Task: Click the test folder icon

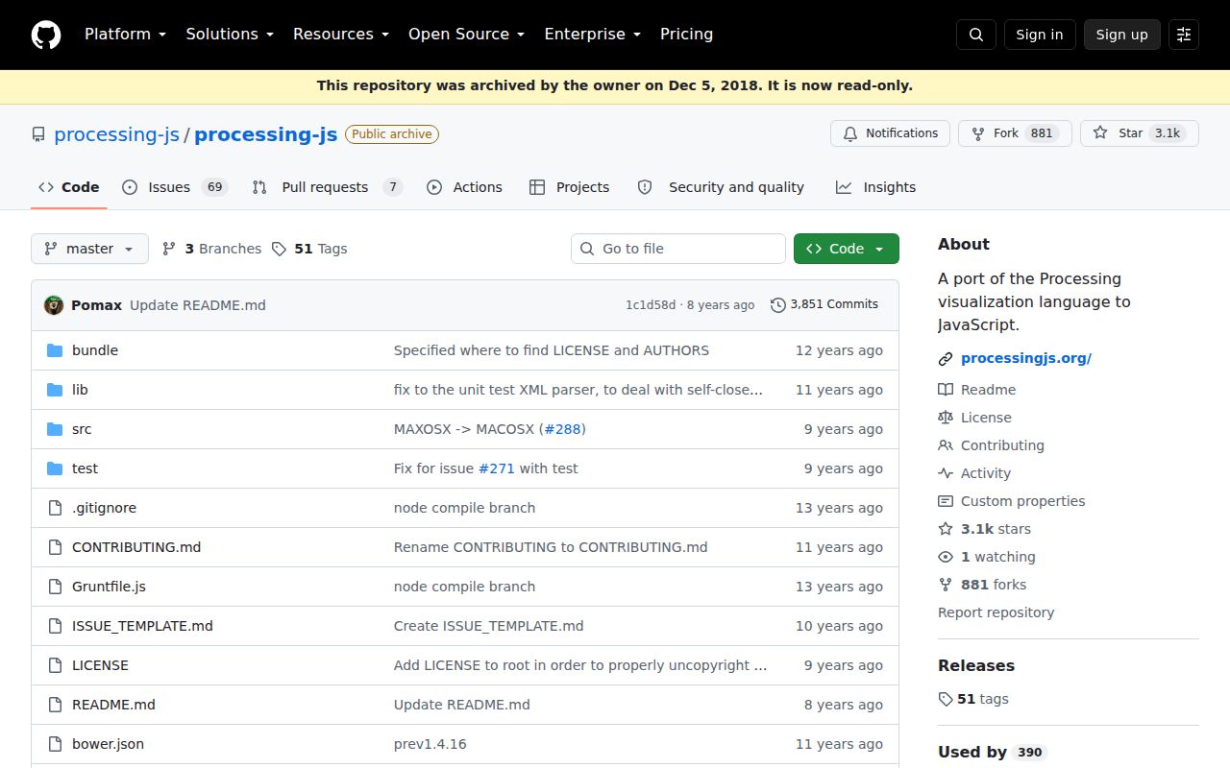Action: pyautogui.click(x=55, y=468)
